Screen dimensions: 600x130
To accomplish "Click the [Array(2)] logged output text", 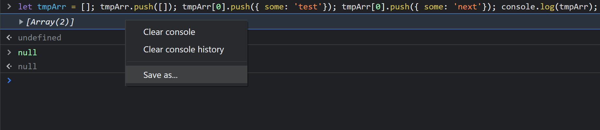I will click(50, 22).
